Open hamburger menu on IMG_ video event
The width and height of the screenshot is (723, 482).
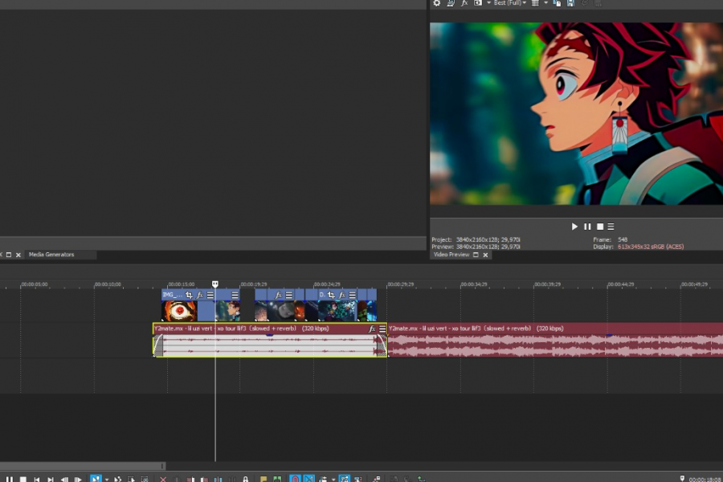pyautogui.click(x=210, y=295)
